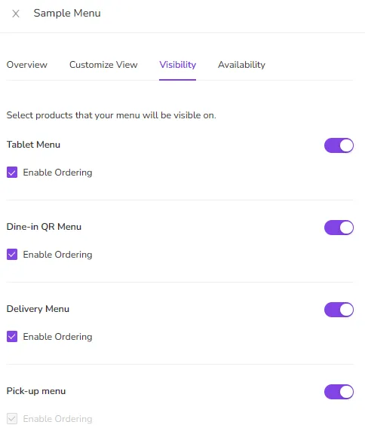Switch to the Overview tab
This screenshot has width=365, height=431.
pyautogui.click(x=27, y=65)
